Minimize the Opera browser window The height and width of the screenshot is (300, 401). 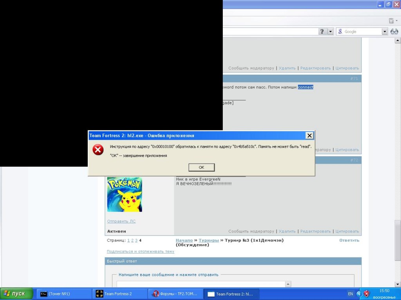pos(380,4)
